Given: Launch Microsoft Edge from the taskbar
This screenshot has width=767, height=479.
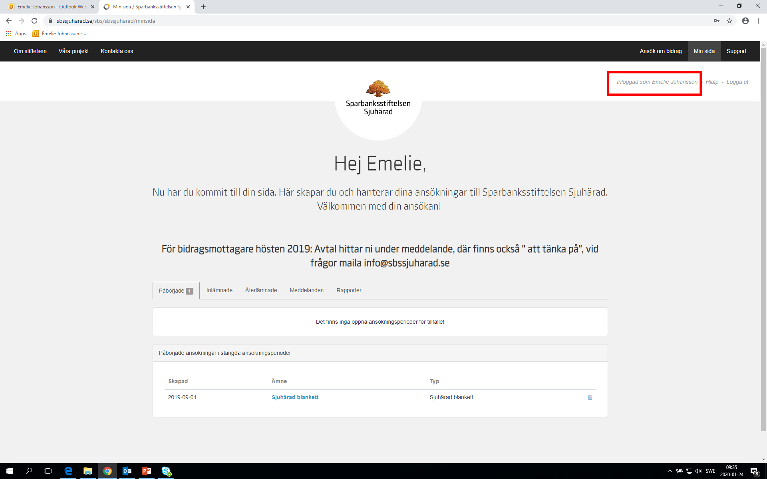Looking at the screenshot, I should (68, 471).
